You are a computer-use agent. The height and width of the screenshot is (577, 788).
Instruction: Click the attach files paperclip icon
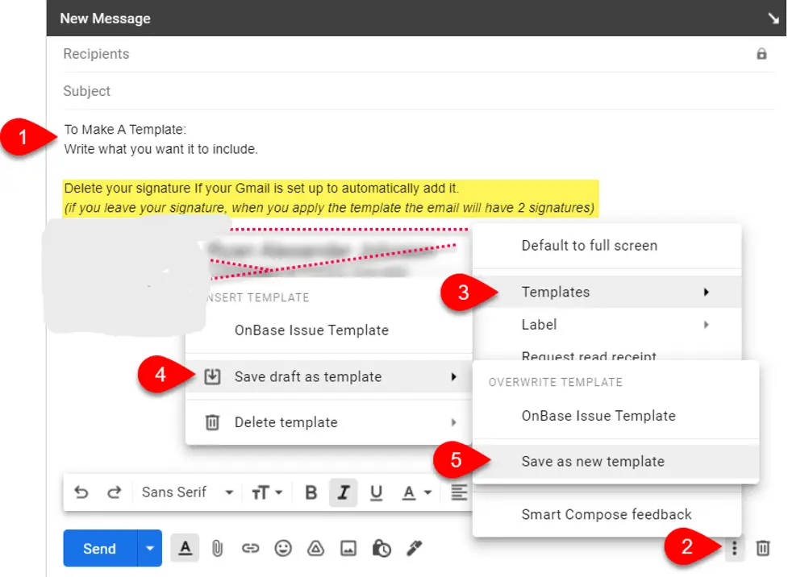[x=217, y=548]
